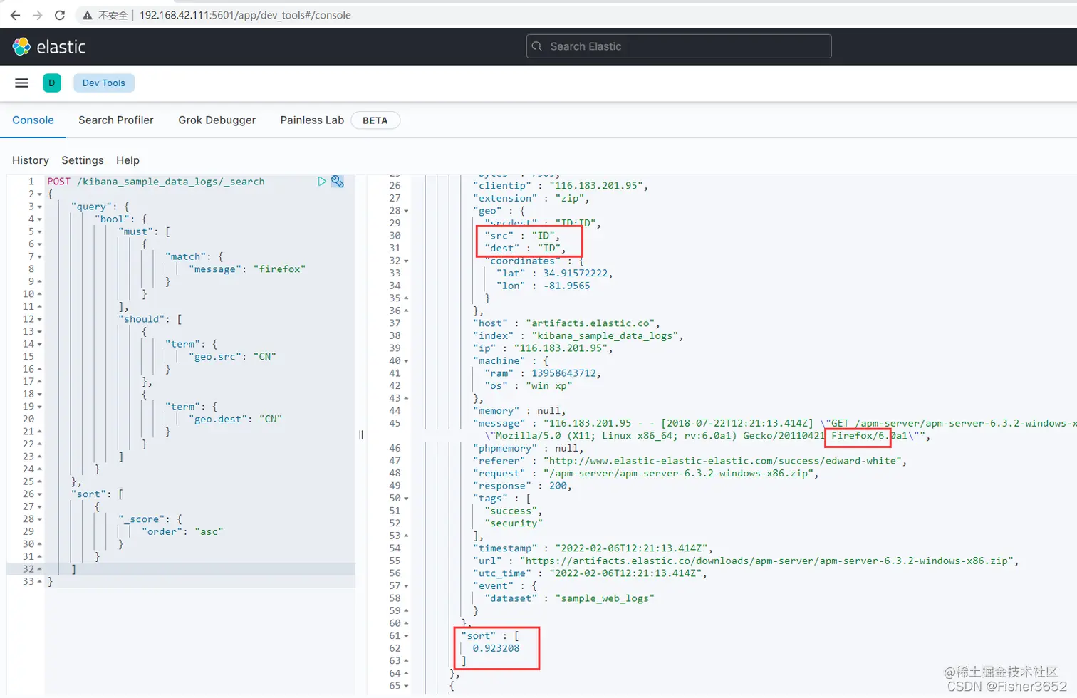Click the Elastic logo
The height and width of the screenshot is (698, 1077).
(48, 47)
